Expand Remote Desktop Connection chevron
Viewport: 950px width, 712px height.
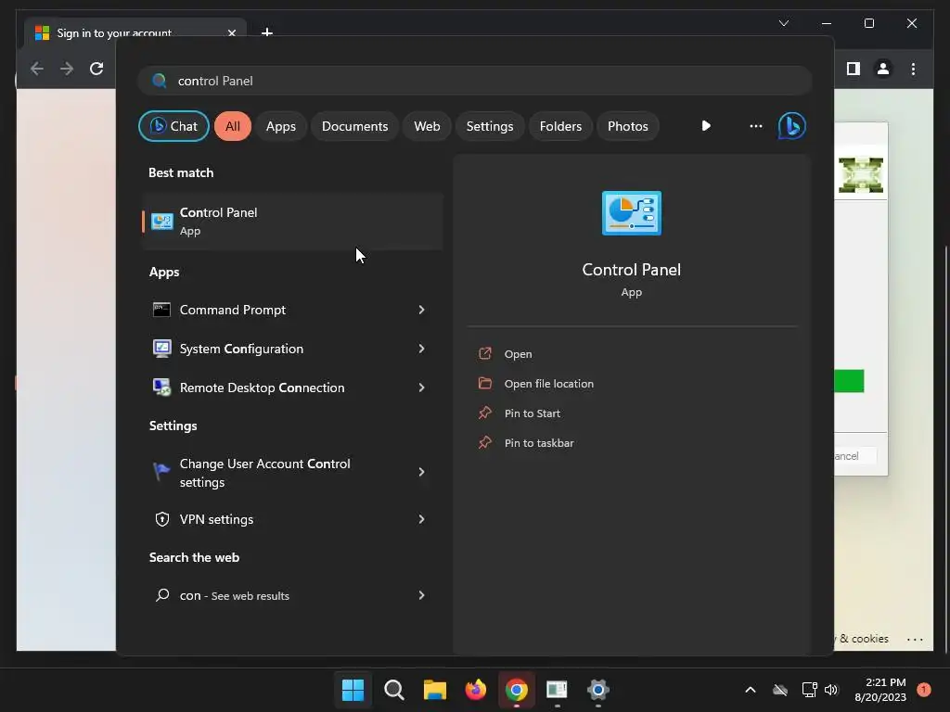(422, 388)
